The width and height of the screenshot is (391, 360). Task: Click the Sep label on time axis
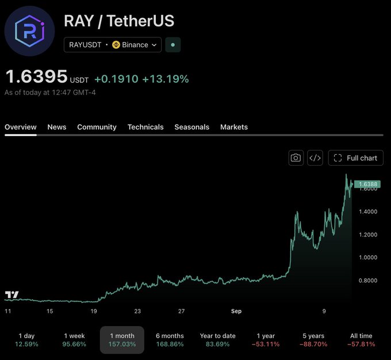236,311
